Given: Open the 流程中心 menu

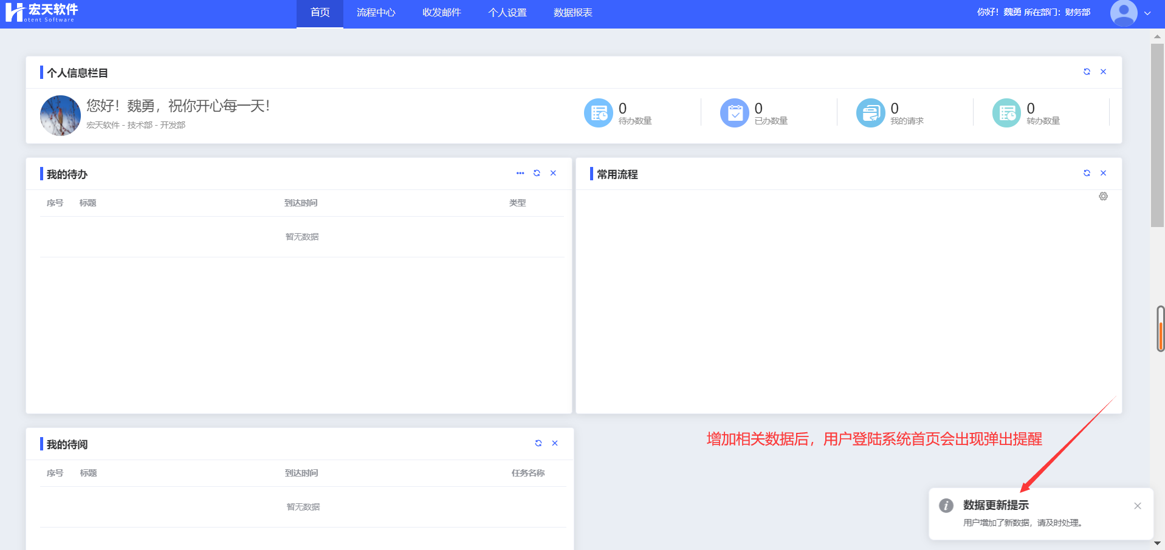Looking at the screenshot, I should [x=376, y=13].
